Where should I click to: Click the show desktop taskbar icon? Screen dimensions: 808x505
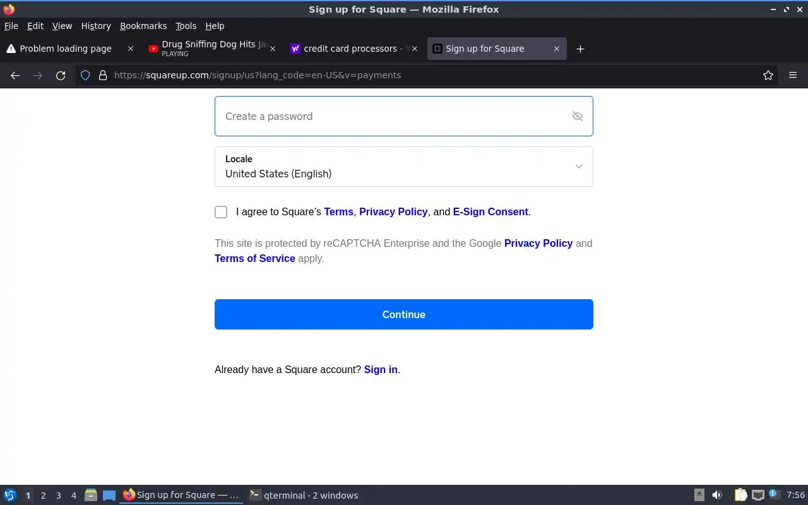click(x=109, y=496)
